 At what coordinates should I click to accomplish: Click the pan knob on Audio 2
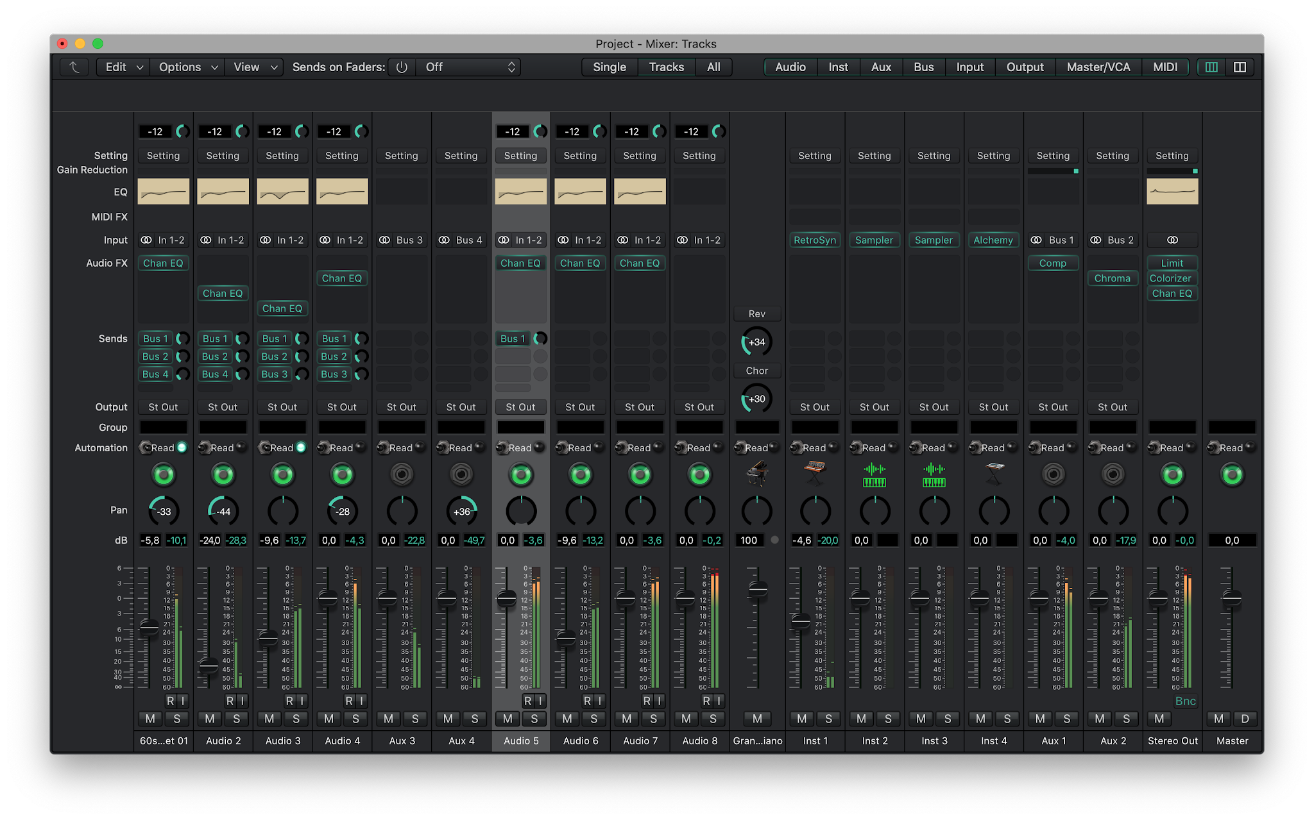click(x=223, y=511)
